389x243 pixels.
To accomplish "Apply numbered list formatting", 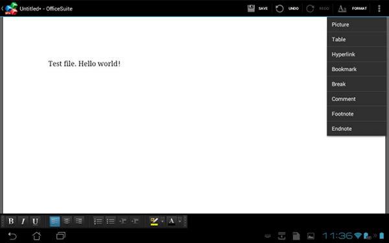I will coord(99,221).
